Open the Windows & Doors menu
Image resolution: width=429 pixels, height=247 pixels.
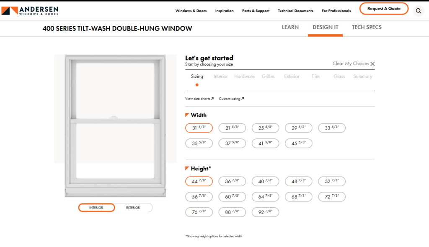point(191,11)
